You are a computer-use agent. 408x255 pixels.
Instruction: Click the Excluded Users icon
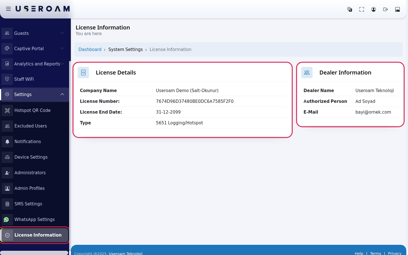click(x=7, y=126)
